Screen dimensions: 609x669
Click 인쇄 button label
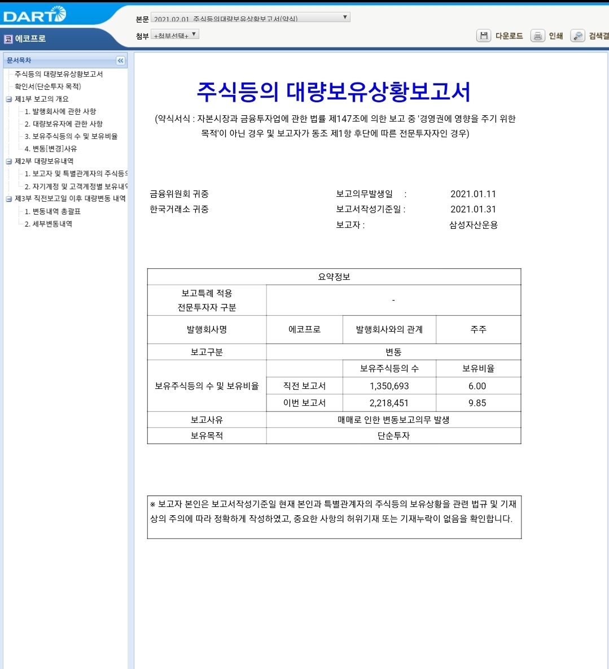point(556,36)
